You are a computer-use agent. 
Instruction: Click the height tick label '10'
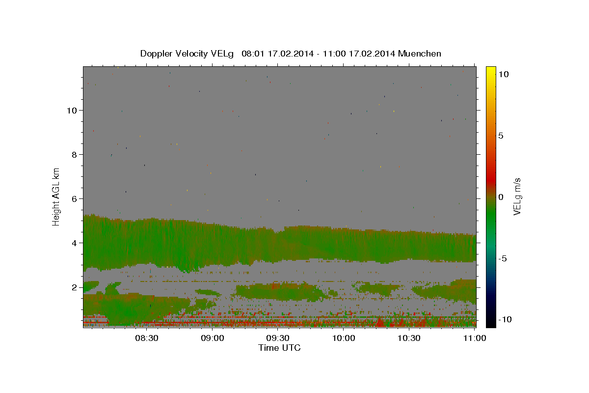click(72, 110)
